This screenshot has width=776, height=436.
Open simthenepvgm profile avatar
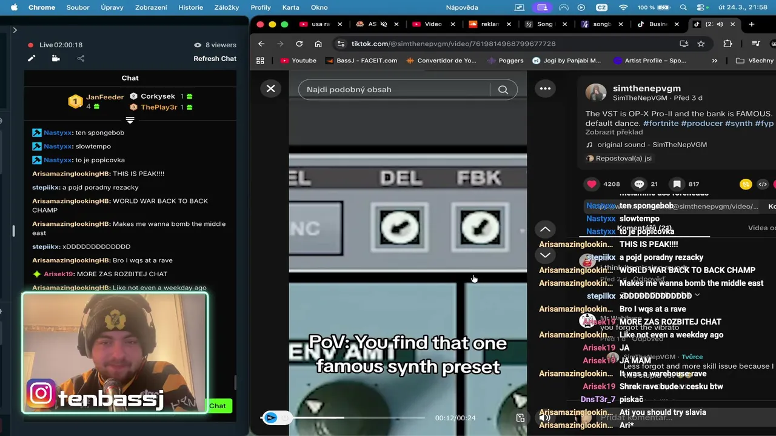point(595,93)
